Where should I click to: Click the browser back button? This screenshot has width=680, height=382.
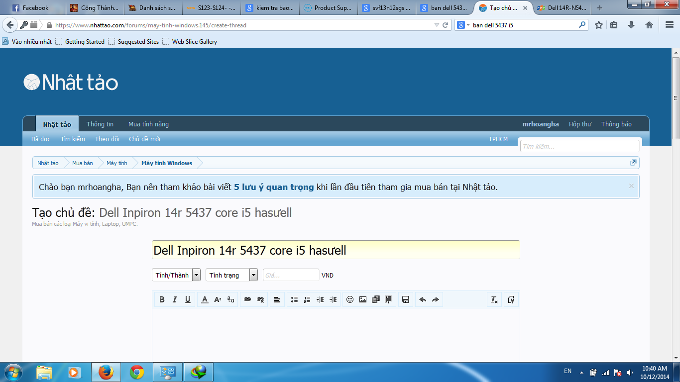coord(10,25)
